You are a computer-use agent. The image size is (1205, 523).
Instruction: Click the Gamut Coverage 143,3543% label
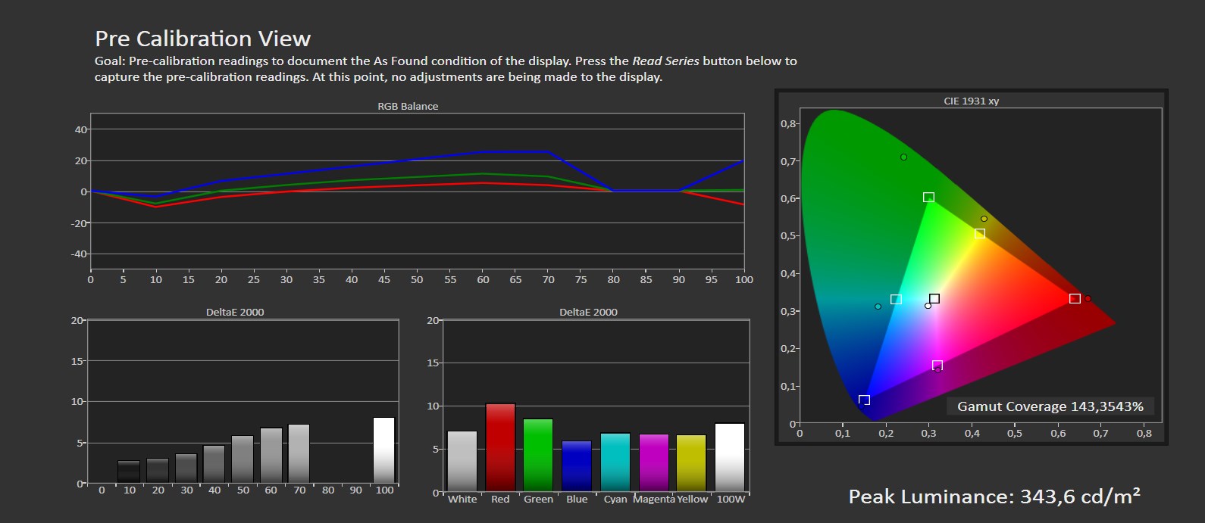pos(1050,406)
